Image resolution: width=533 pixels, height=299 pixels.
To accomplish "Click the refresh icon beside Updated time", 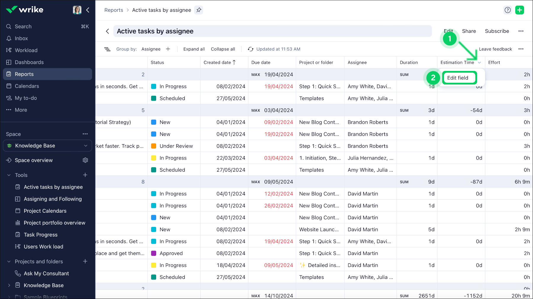I will [x=251, y=49].
